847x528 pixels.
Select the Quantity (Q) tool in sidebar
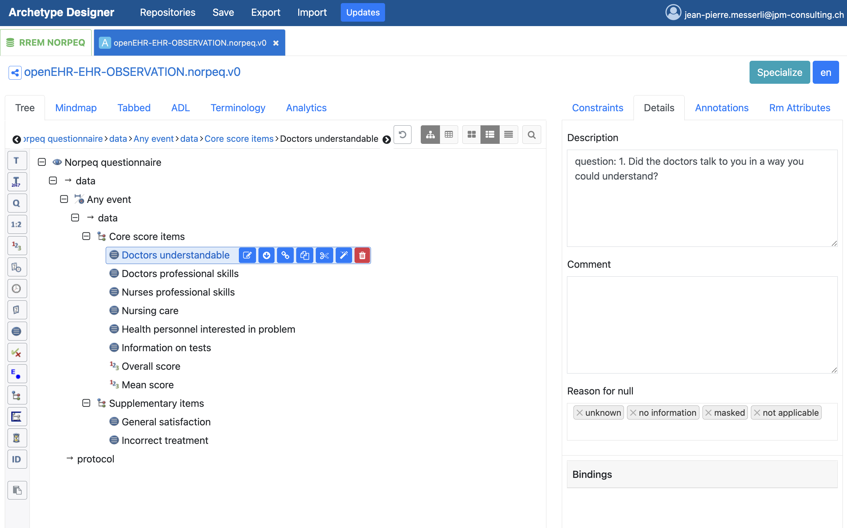[x=17, y=203]
